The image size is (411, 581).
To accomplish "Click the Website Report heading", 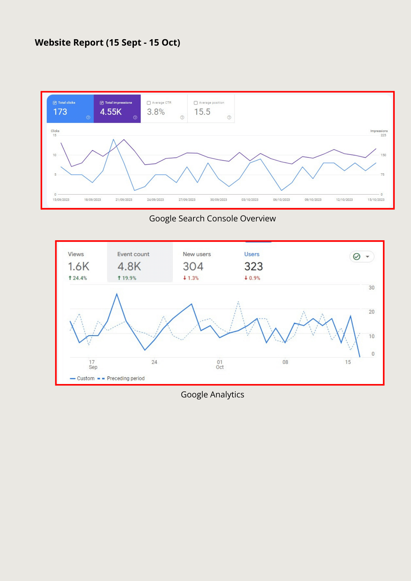I will [x=107, y=42].
